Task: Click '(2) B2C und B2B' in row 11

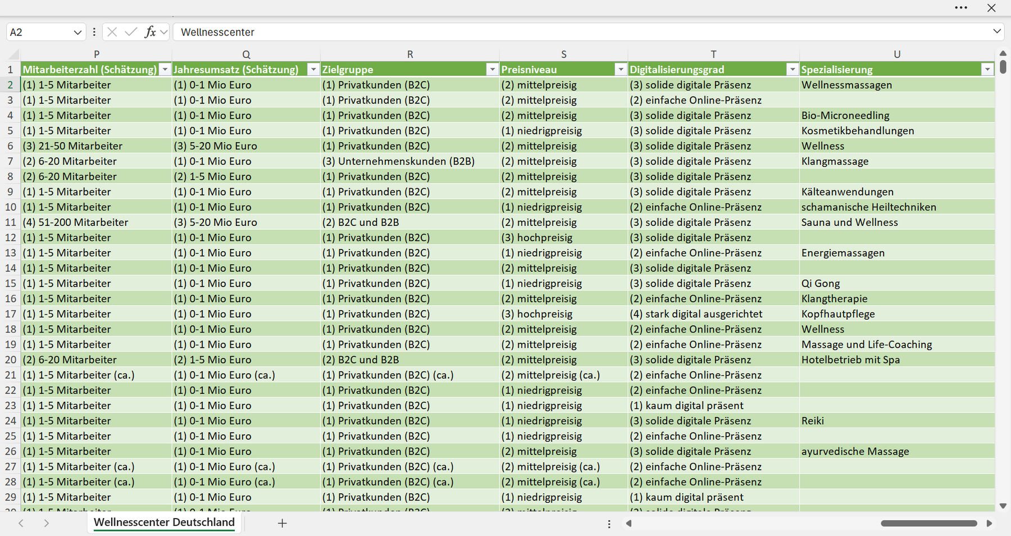Action: click(x=410, y=222)
